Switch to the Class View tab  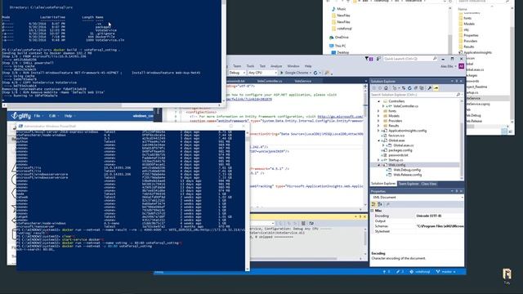[428, 184]
